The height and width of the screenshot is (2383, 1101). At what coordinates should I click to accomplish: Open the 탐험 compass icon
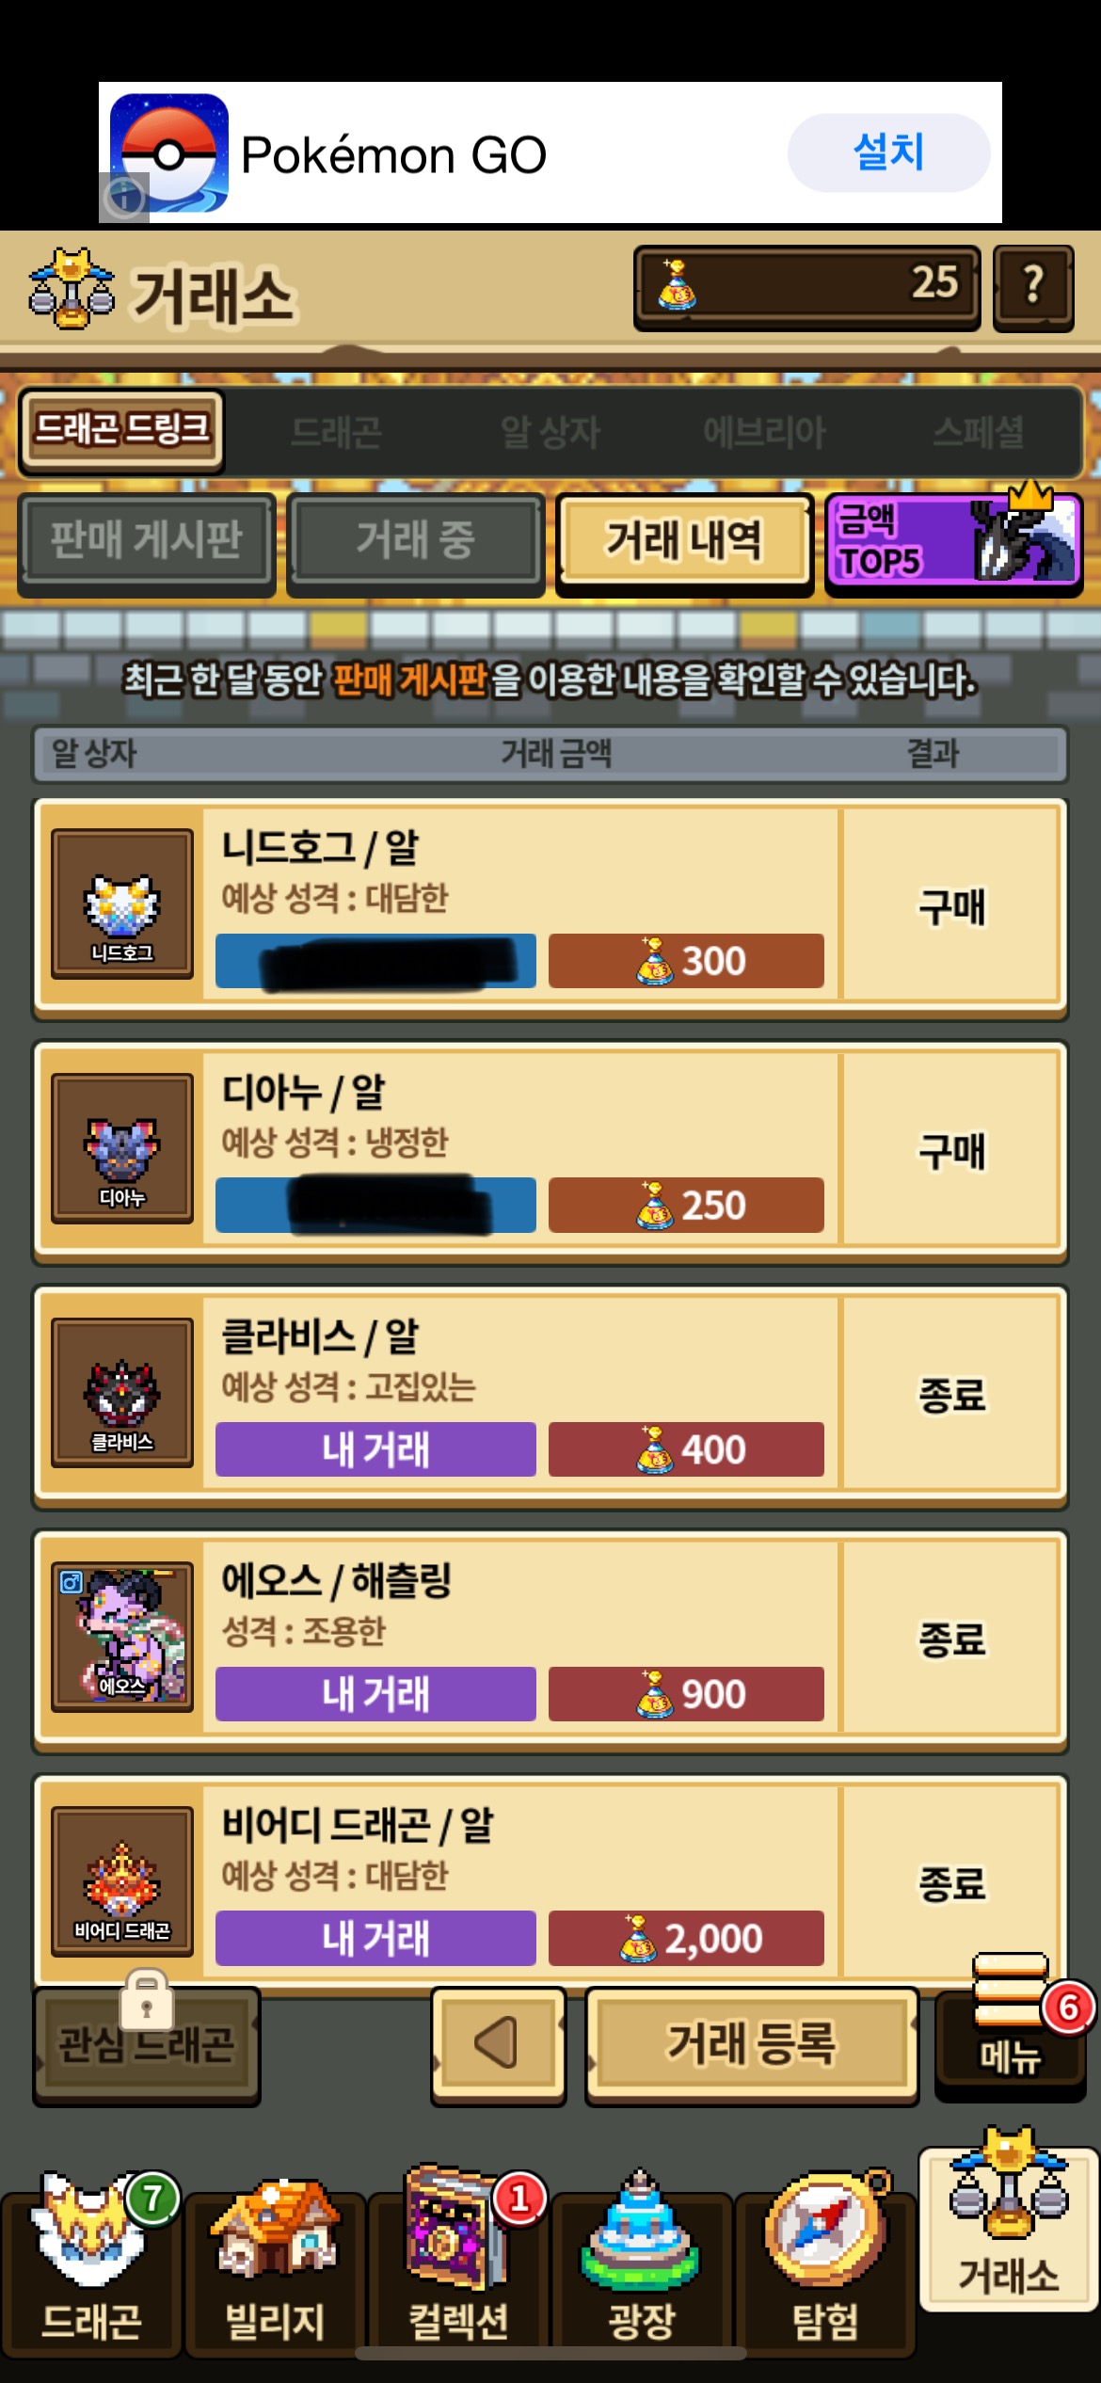click(x=824, y=2263)
